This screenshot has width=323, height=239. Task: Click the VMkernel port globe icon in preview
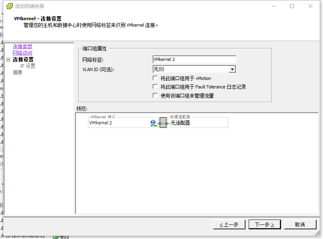click(x=153, y=123)
